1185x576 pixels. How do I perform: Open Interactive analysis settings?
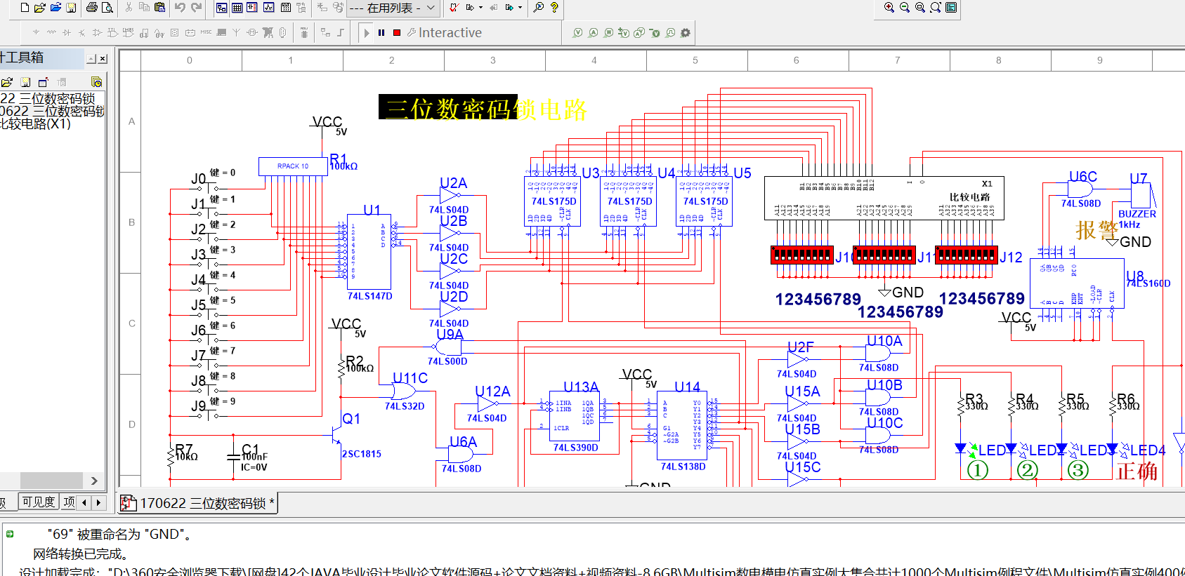pyautogui.click(x=445, y=32)
